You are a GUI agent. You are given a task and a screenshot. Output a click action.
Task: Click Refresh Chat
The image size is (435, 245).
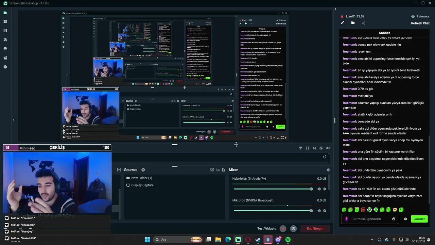coord(420,23)
